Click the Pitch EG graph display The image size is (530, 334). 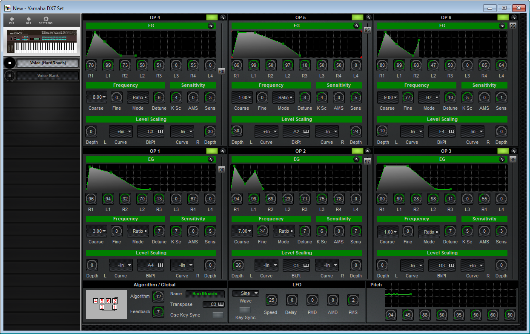tap(450, 294)
